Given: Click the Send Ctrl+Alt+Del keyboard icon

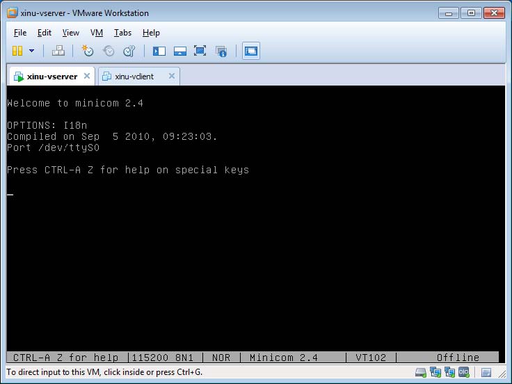Looking at the screenshot, I should click(x=58, y=51).
